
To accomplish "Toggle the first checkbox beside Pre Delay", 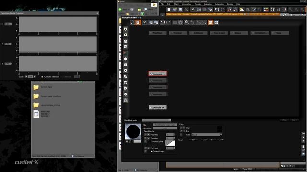I will pyautogui.click(x=145, y=135).
